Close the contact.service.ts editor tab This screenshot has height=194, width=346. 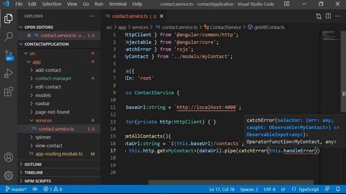click(x=162, y=16)
